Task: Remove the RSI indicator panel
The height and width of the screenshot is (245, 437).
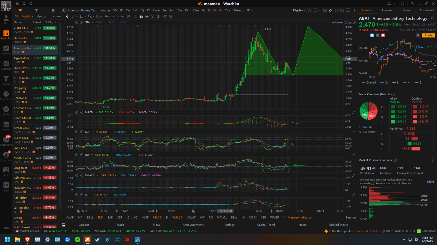Action: click(x=81, y=155)
